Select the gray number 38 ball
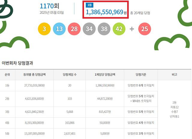Screen dimensions: 192x139 pyautogui.click(x=104, y=29)
